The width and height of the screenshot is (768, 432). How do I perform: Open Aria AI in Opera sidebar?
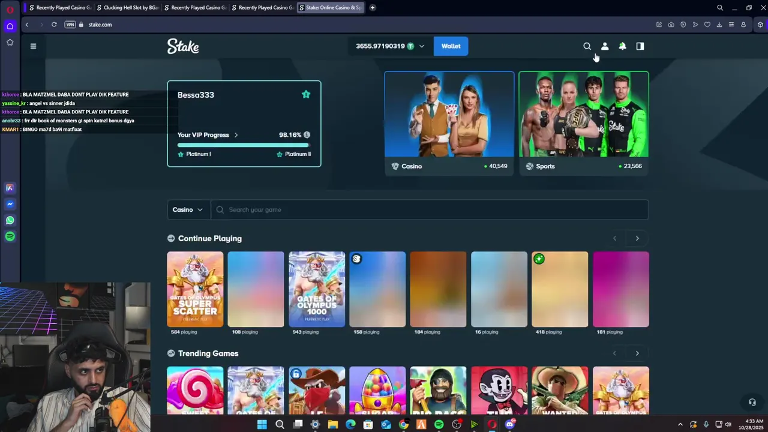[10, 188]
